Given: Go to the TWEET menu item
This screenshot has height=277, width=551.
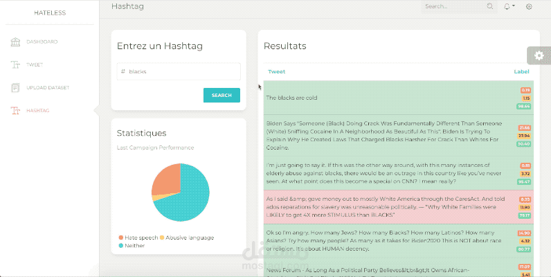Looking at the screenshot, I should tap(35, 64).
